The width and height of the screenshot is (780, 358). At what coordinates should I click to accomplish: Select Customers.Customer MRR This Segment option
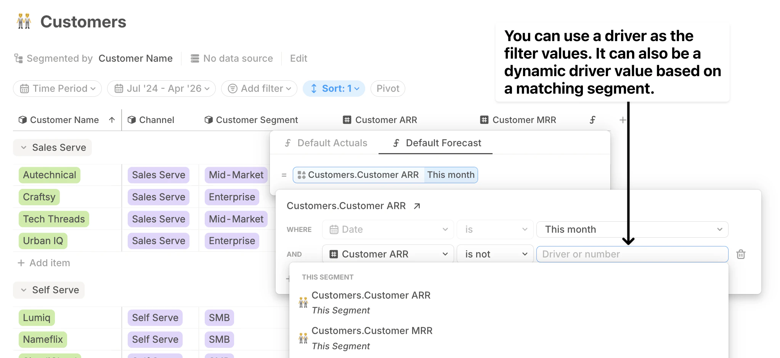[x=509, y=338]
